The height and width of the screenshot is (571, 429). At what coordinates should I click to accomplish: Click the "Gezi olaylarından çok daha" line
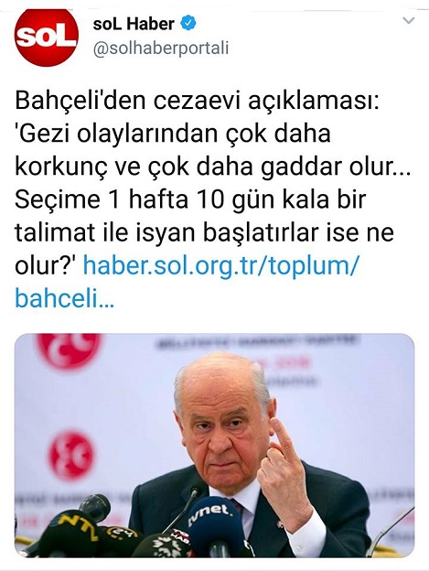[173, 134]
